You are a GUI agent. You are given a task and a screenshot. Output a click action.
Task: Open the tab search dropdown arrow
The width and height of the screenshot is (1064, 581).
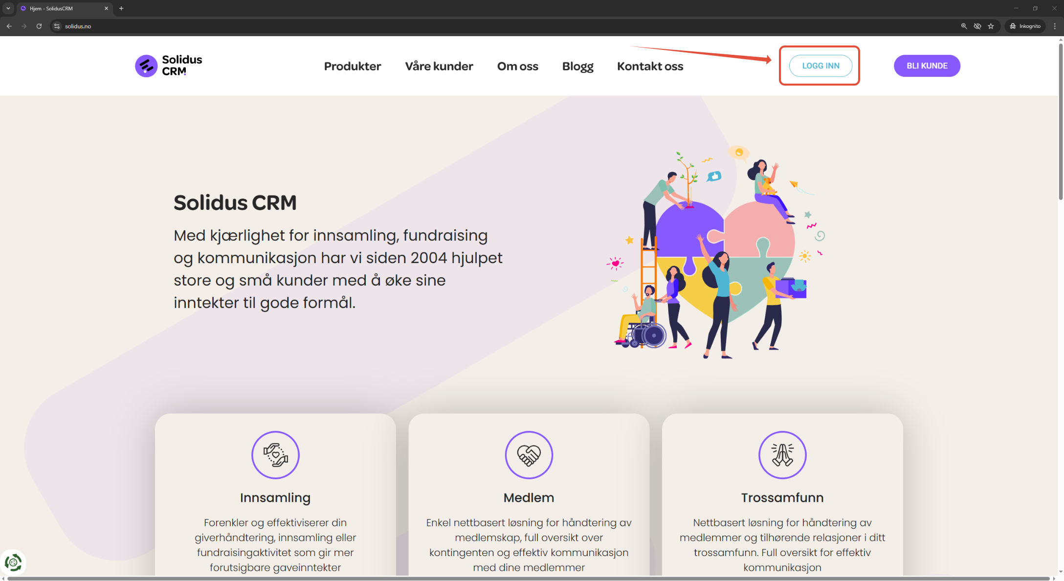(x=8, y=8)
